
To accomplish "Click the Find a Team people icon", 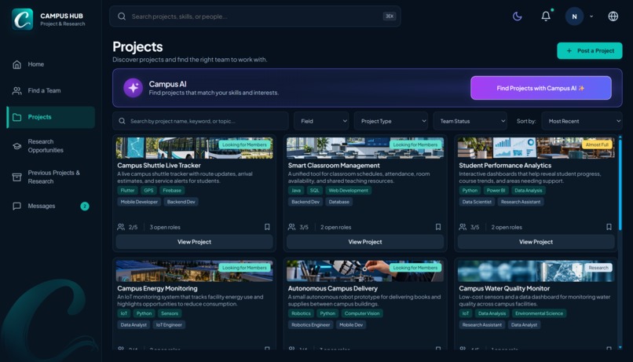I will [x=17, y=91].
